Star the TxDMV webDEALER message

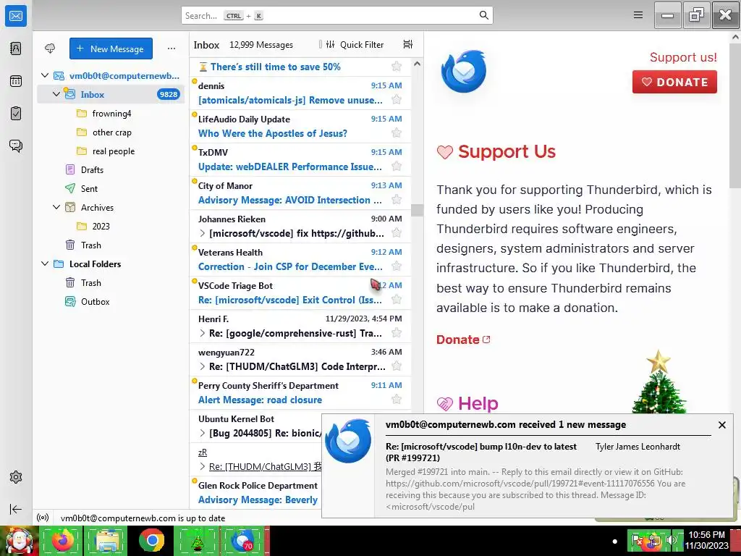click(397, 167)
